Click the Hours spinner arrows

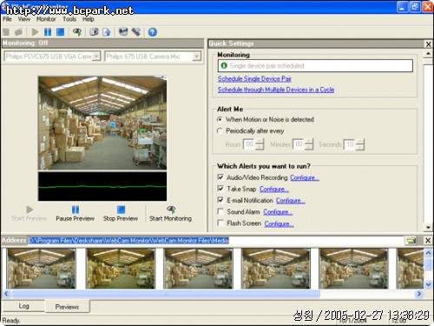(260, 144)
